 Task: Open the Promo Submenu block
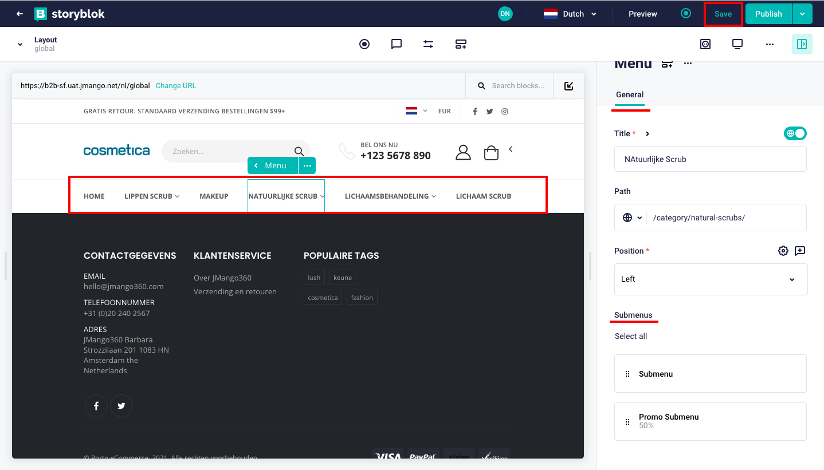click(710, 421)
